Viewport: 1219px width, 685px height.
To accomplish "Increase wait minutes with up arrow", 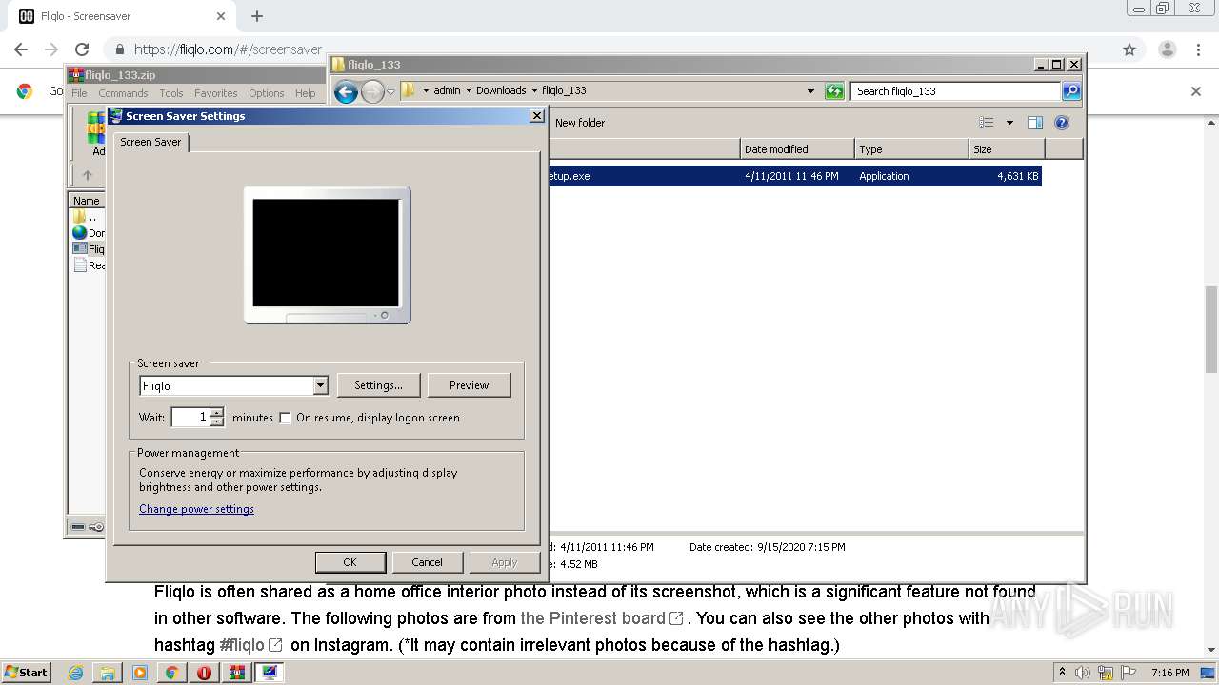I will click(x=217, y=412).
